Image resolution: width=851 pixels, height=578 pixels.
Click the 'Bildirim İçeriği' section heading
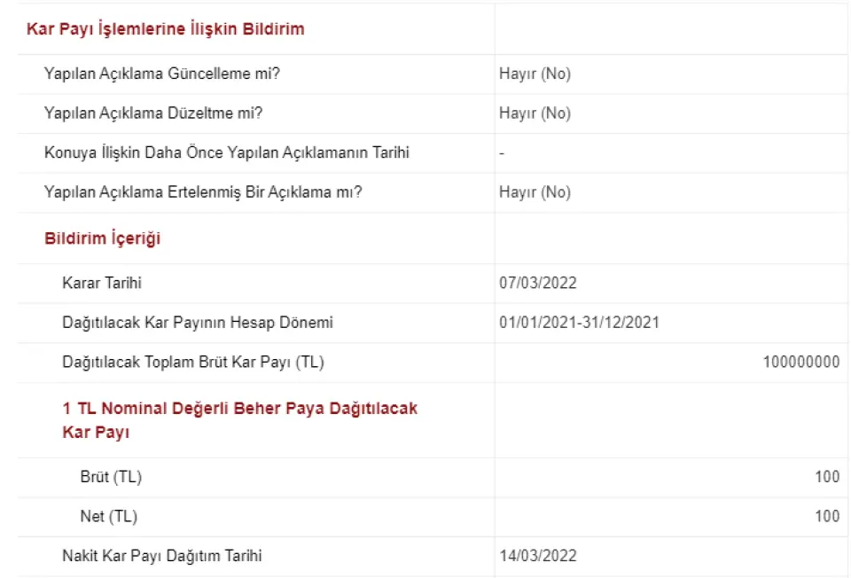point(102,238)
